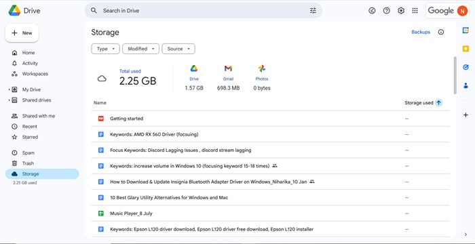
Task: Open Activity in sidebar
Action: point(30,63)
